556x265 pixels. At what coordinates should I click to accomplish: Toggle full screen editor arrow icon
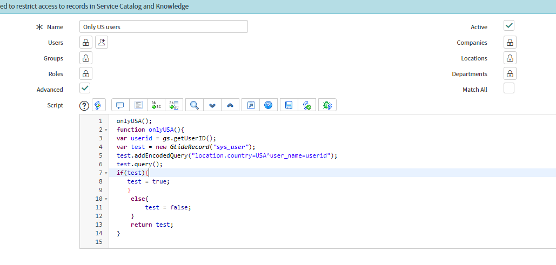tap(251, 105)
